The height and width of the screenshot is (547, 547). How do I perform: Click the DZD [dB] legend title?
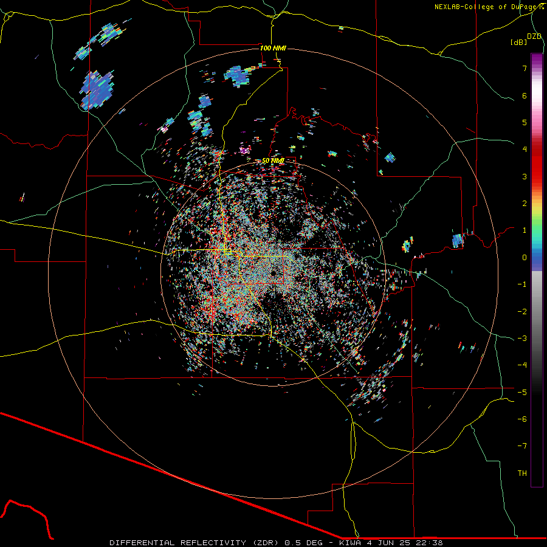526,39
